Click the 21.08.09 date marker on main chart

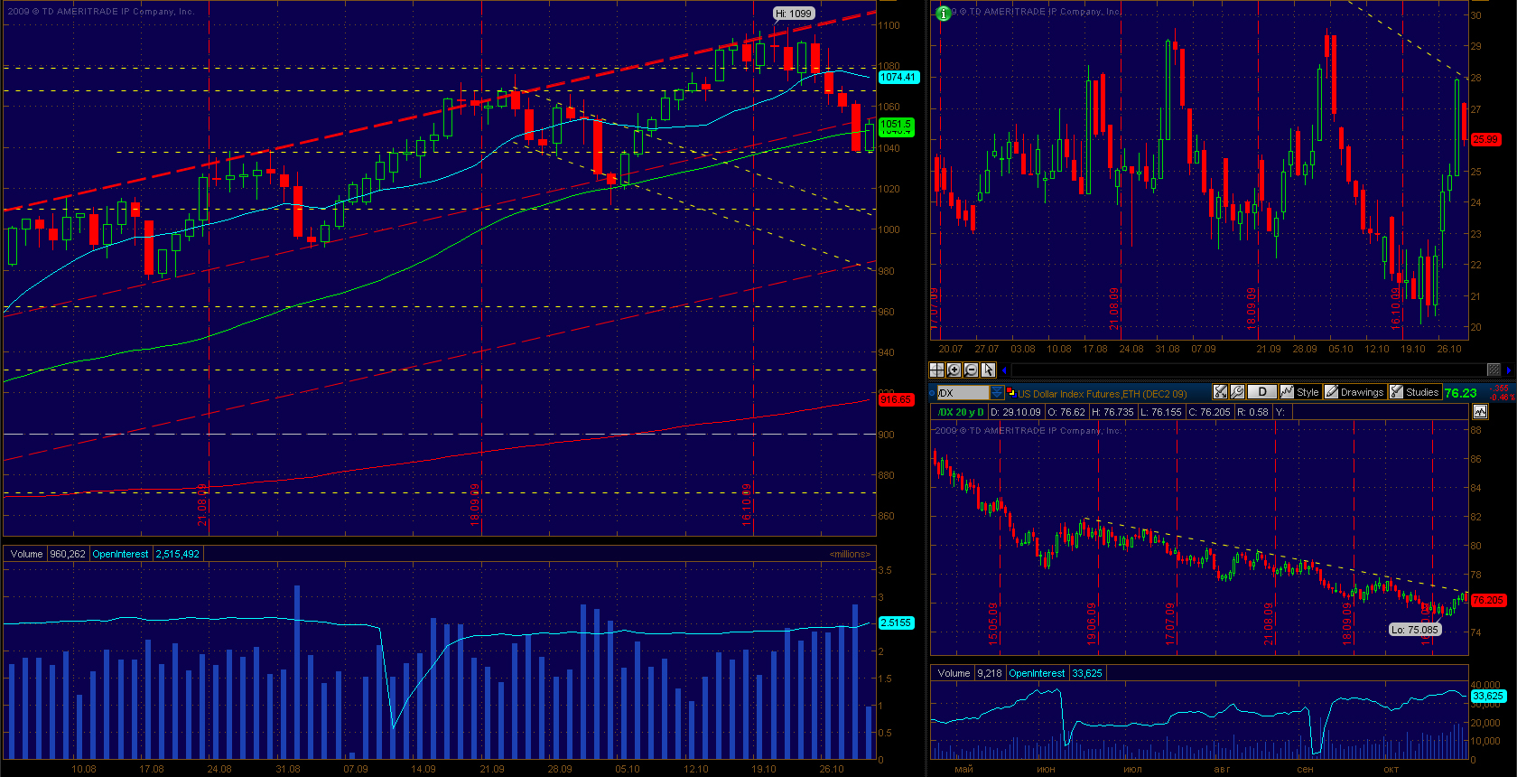pyautogui.click(x=202, y=504)
